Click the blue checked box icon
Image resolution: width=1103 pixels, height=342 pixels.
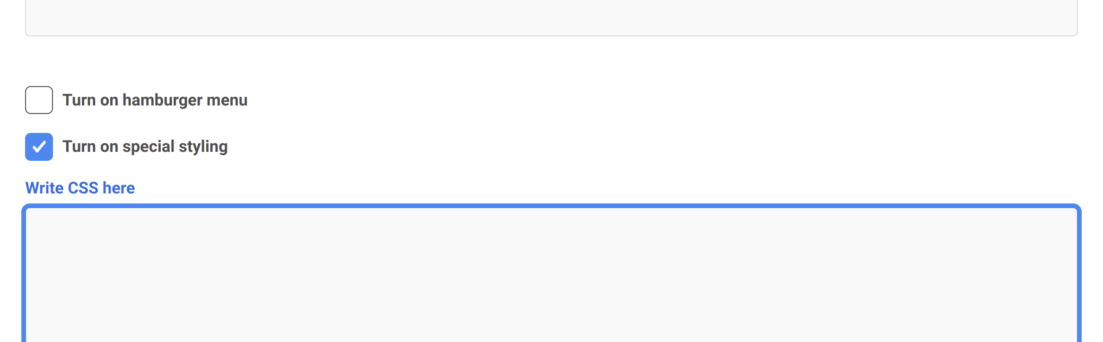39,147
